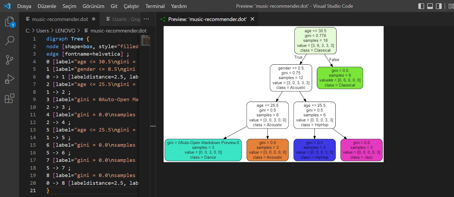This screenshot has height=197, width=454.
Task: Open the Explorer view in activity bar
Action: click(10, 22)
